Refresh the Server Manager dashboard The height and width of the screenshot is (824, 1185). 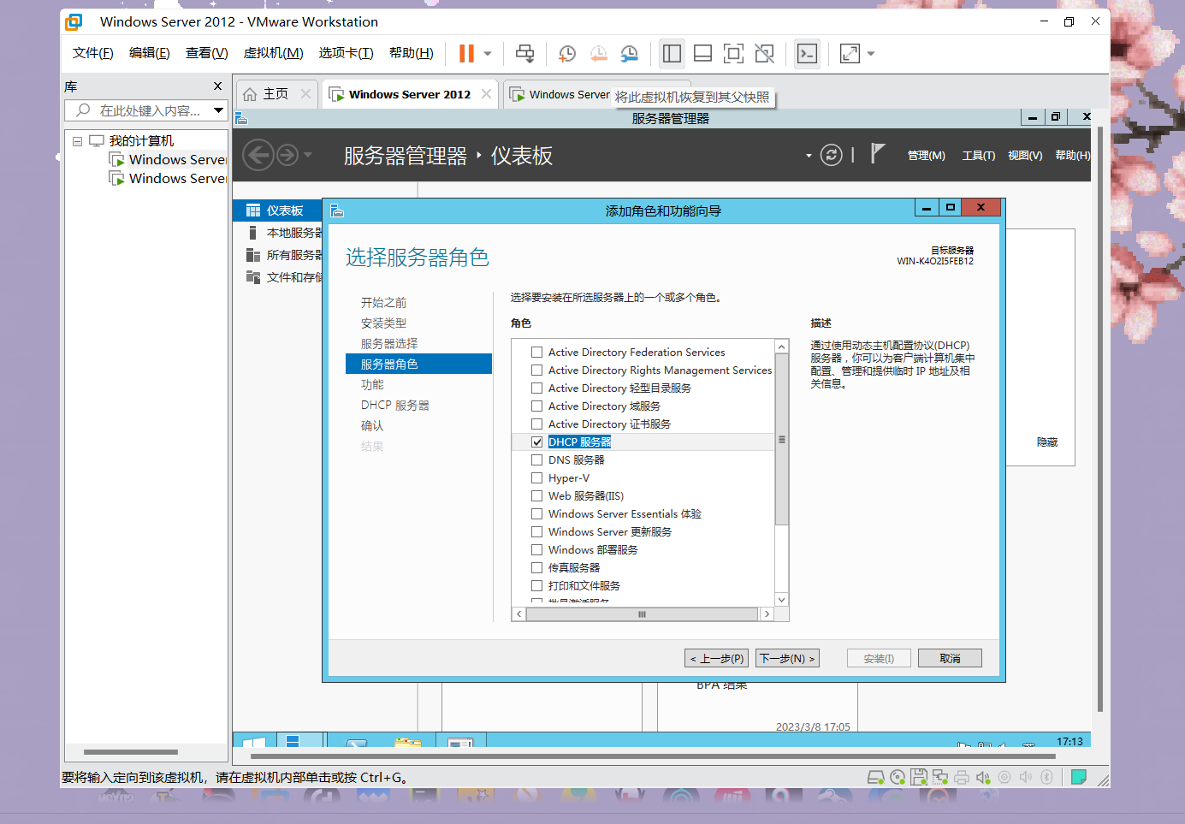coord(831,155)
